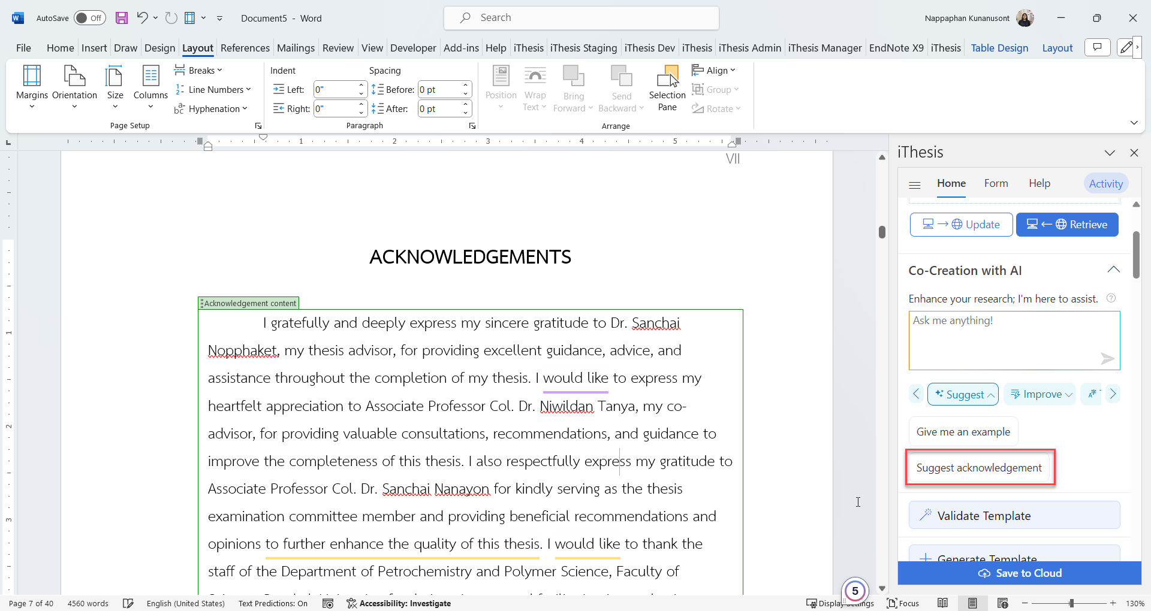This screenshot has height=611, width=1151.
Task: Click the Indent Left field
Action: pos(336,90)
